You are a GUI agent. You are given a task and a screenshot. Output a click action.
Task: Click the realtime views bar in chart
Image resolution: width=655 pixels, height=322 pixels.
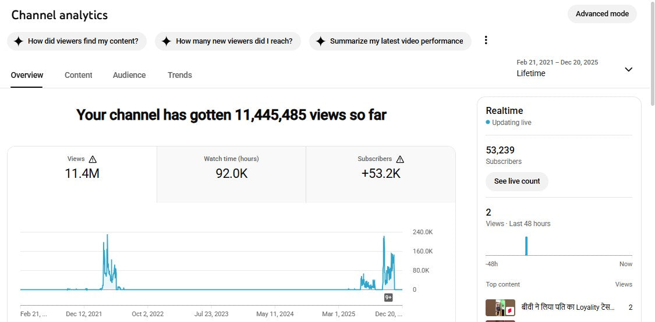pyautogui.click(x=526, y=246)
